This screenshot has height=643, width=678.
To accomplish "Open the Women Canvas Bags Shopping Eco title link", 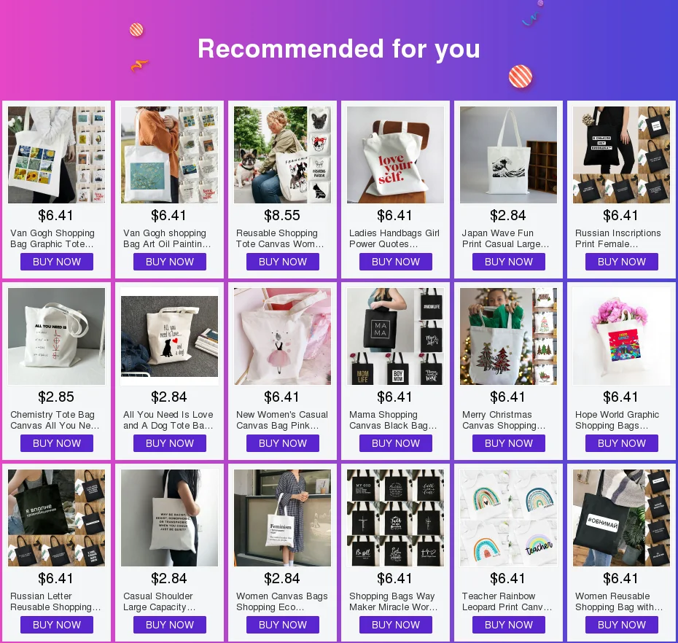I will [x=282, y=601].
